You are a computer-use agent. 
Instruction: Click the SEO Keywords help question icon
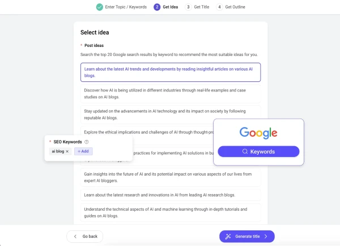[86, 142]
